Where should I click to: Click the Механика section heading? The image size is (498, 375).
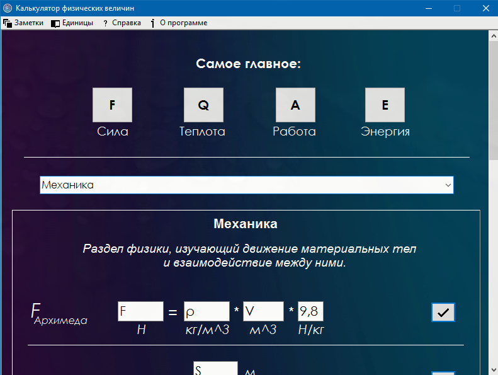coord(246,224)
